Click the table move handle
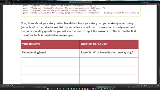This screenshot has width=160, height=90. [20, 40]
